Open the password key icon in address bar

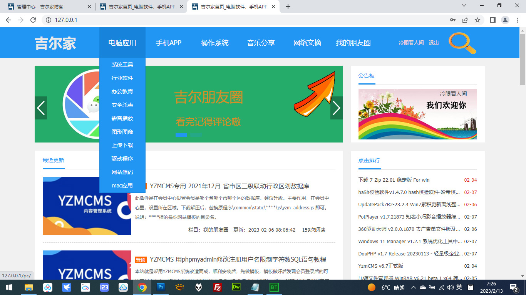453,20
